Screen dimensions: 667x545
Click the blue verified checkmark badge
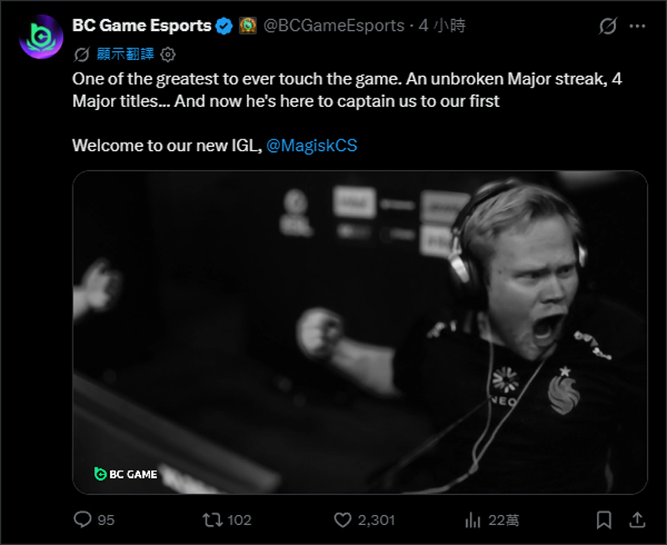(x=223, y=26)
